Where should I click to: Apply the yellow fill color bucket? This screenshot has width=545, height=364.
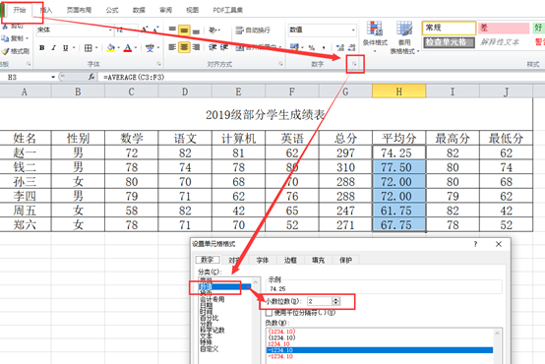click(x=111, y=48)
